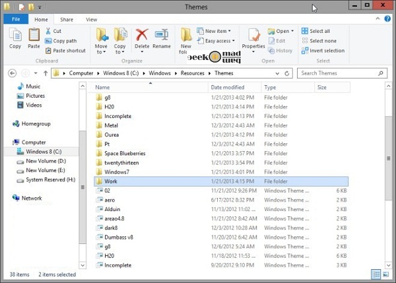This screenshot has height=283, width=396.
Task: Select the Alduin theme file
Action: pyautogui.click(x=221, y=209)
